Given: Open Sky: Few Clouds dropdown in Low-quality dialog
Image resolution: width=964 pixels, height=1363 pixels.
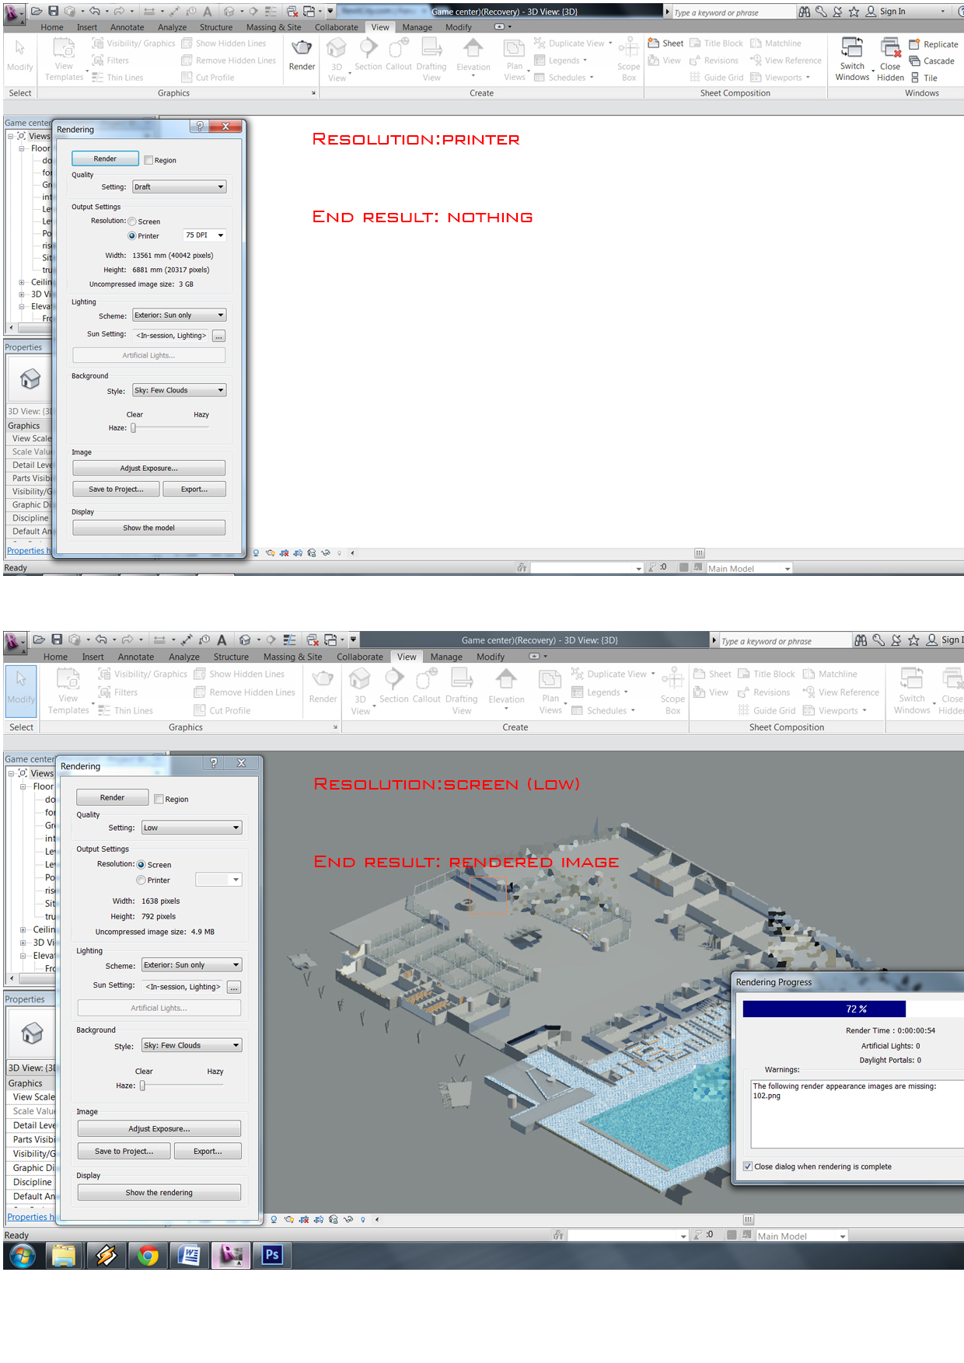Looking at the screenshot, I should 191,1045.
